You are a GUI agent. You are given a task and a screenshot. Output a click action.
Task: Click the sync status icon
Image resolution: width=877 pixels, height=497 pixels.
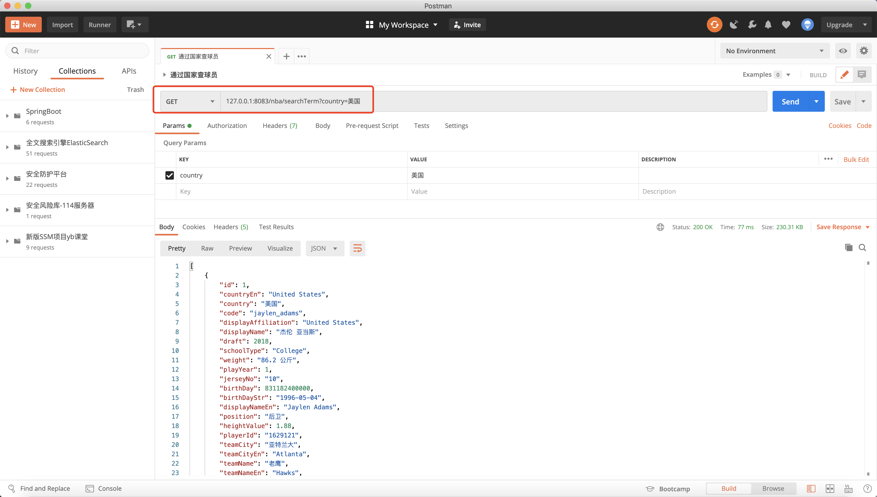[714, 25]
